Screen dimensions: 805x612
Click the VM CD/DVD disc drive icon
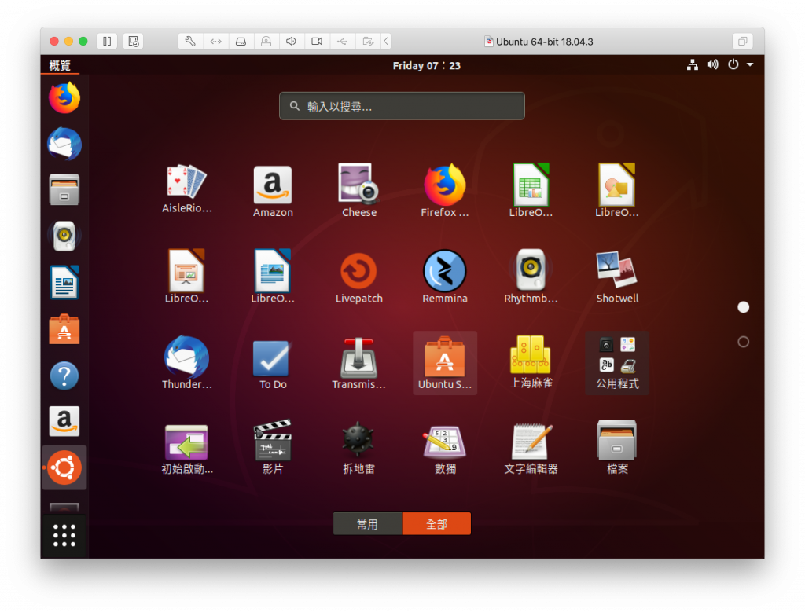(266, 42)
